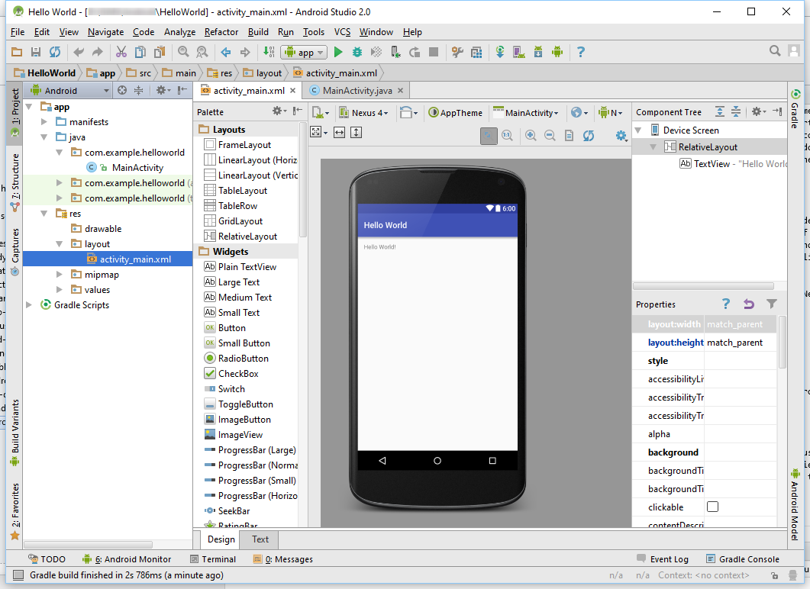The width and height of the screenshot is (810, 589).
Task: Open the MainActivity association dropdown
Action: [526, 112]
